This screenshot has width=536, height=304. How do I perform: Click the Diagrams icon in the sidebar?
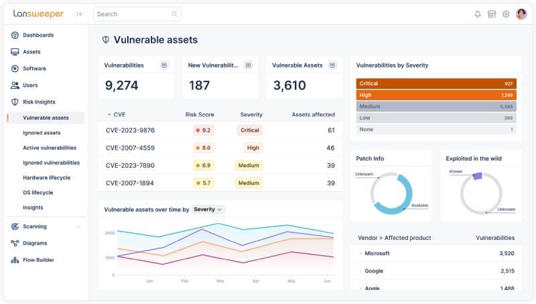(15, 243)
